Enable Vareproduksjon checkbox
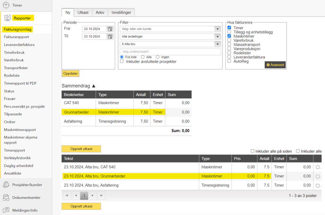Screen dimensions: 325x215 click(229, 48)
